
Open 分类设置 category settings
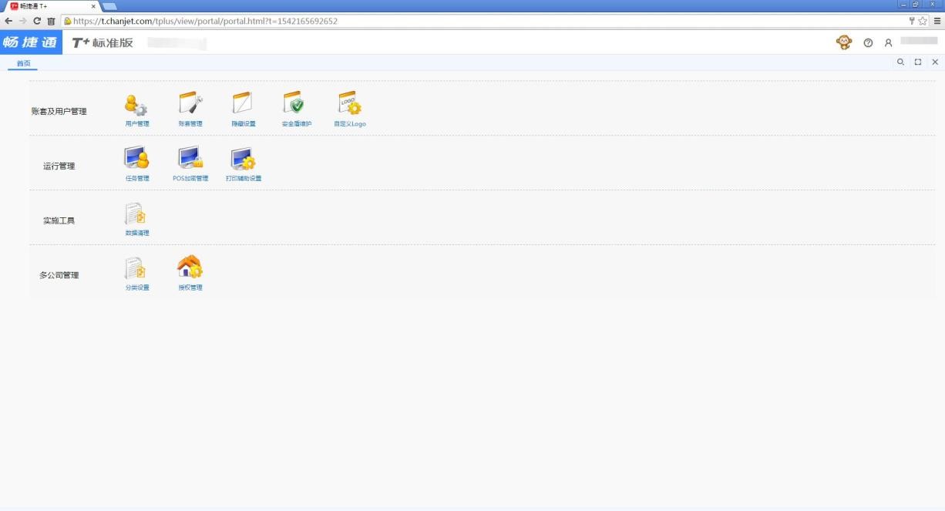(136, 274)
